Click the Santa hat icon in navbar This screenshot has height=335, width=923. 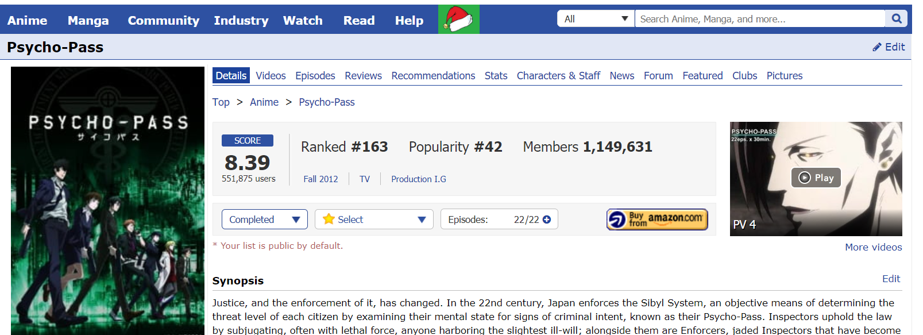pos(458,20)
